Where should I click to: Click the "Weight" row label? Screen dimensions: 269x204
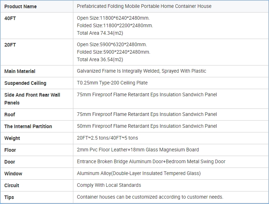(12, 138)
